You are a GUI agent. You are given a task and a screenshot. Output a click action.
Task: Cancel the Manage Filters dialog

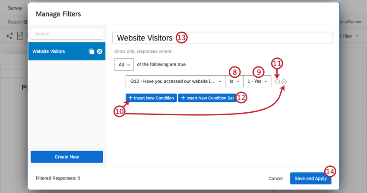(x=275, y=178)
